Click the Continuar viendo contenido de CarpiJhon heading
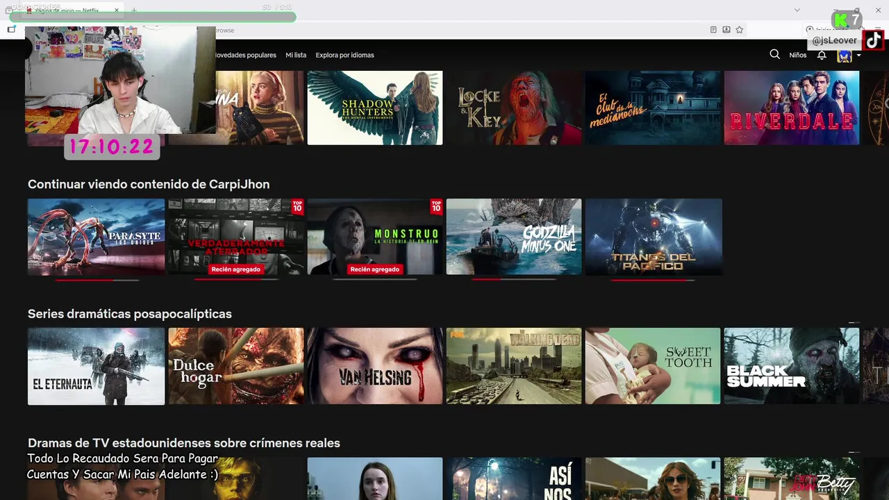The width and height of the screenshot is (889, 500). point(149,184)
